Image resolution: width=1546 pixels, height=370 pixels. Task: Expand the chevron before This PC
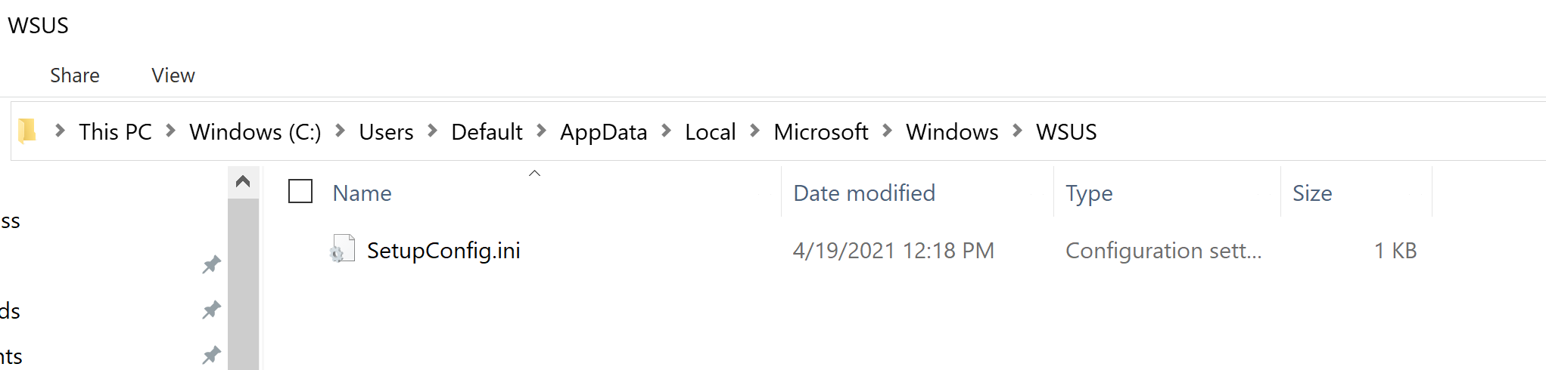click(x=60, y=131)
